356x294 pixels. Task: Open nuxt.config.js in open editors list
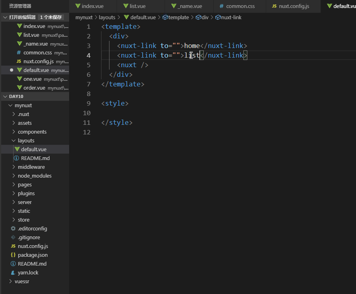click(35, 61)
